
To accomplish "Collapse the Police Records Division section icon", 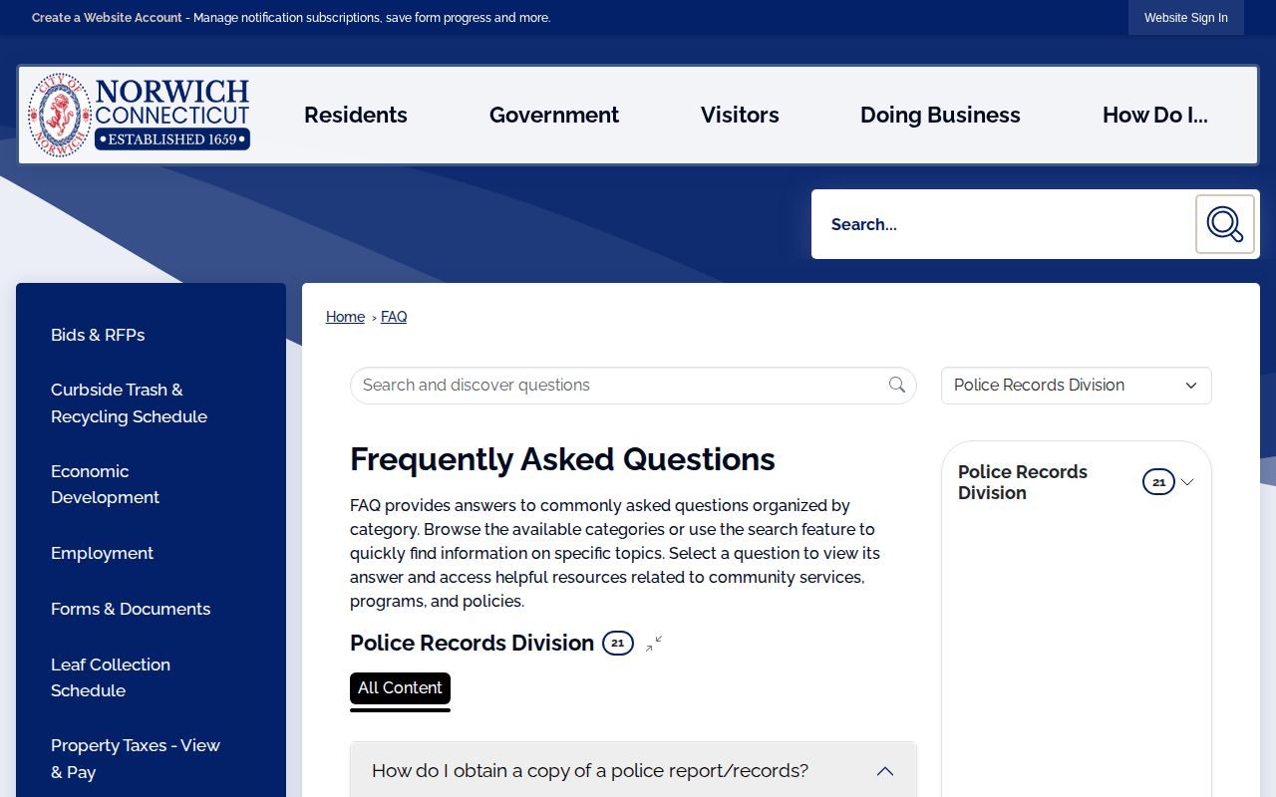I will 654,644.
